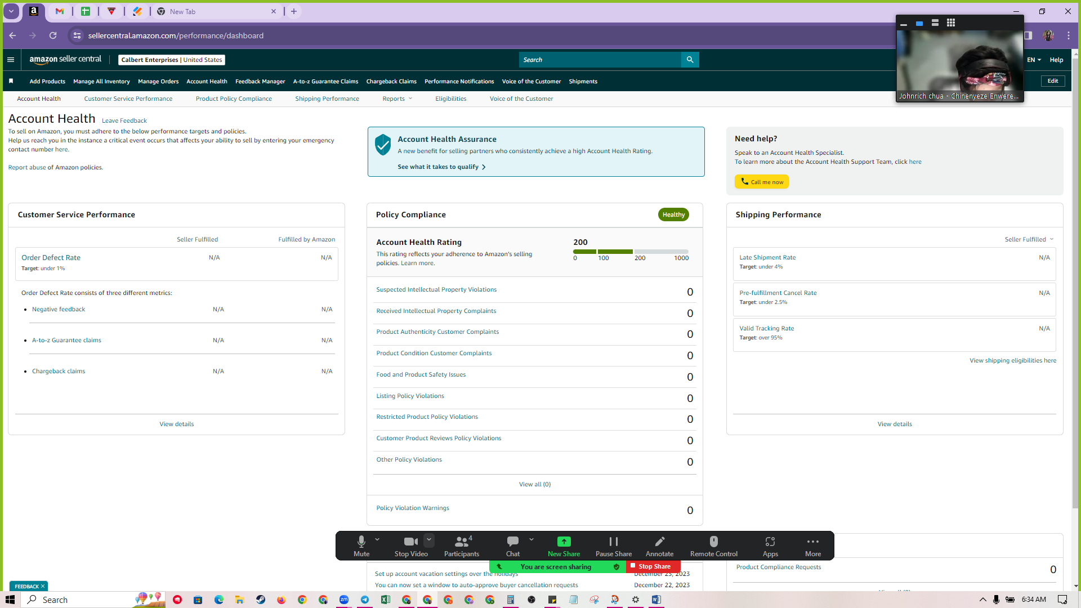
Task: Open the Zoom Participants panel
Action: pos(462,546)
